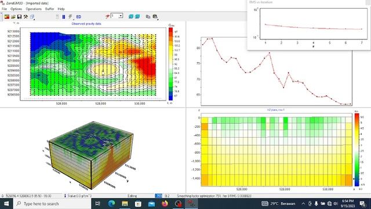Viewport: 371px width, 209px height.
Task: Open Microsoft Store from the taskbar
Action: click(138, 204)
